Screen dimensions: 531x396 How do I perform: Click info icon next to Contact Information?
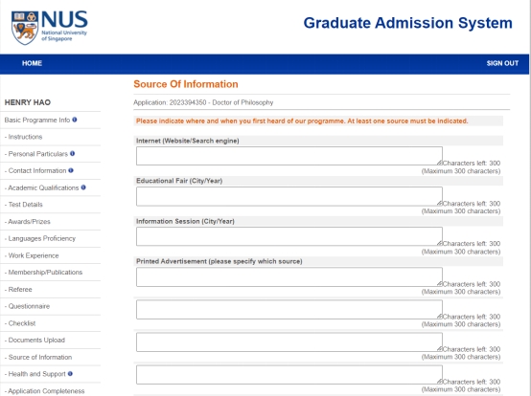71,170
